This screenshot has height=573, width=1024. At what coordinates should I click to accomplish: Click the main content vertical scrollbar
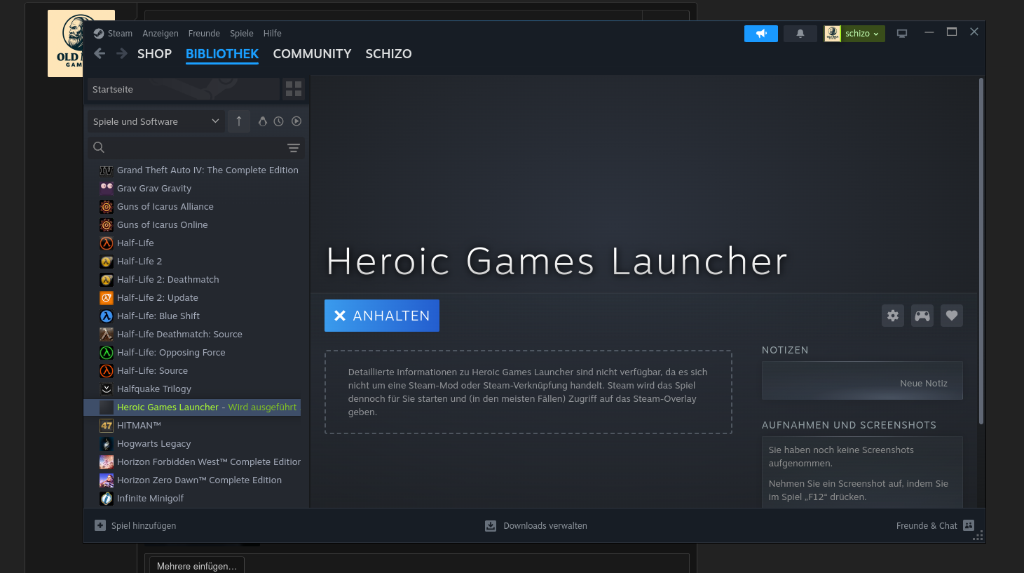(x=981, y=251)
